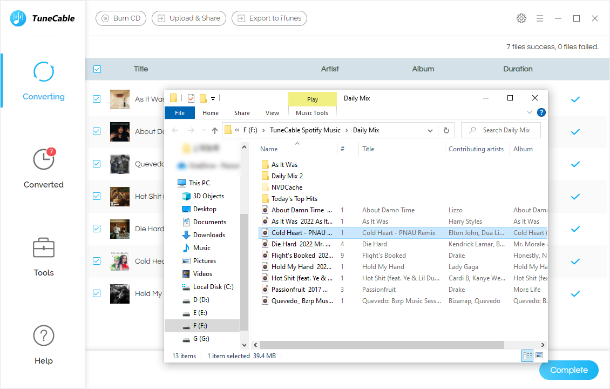This screenshot has height=389, width=610.
Task: Select the G (G:) drive
Action: (x=201, y=338)
